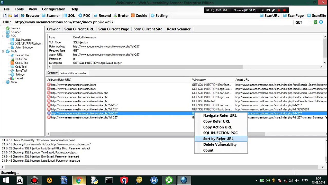Click the ScanSite button

tap(317, 16)
